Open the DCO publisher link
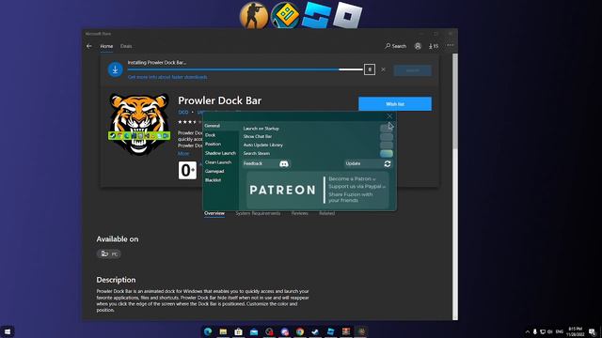This screenshot has height=338, width=602. 183,113
